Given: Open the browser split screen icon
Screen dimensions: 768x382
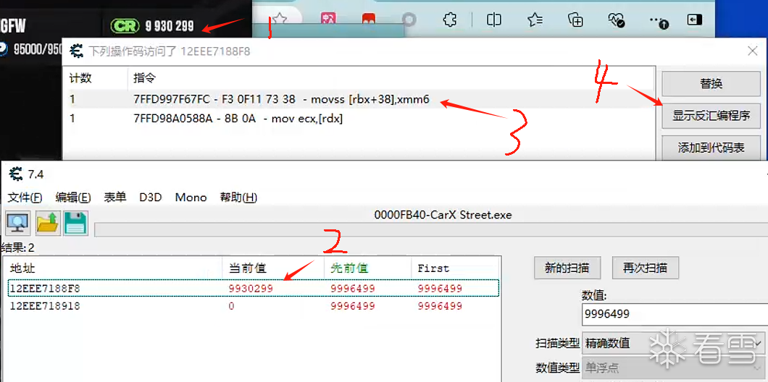Looking at the screenshot, I should (x=494, y=20).
